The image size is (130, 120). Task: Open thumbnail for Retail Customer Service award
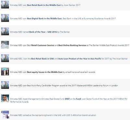(x=5, y=45)
